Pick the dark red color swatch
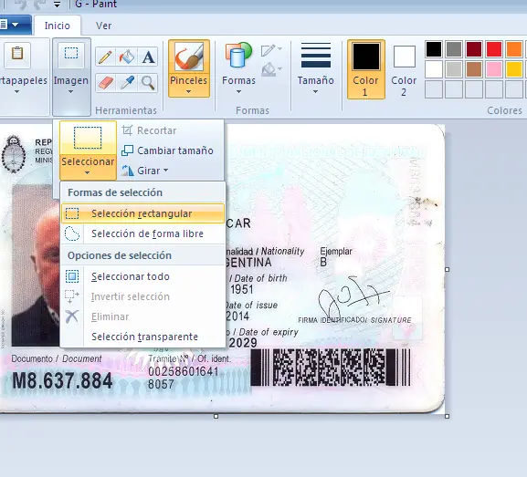 [474, 49]
